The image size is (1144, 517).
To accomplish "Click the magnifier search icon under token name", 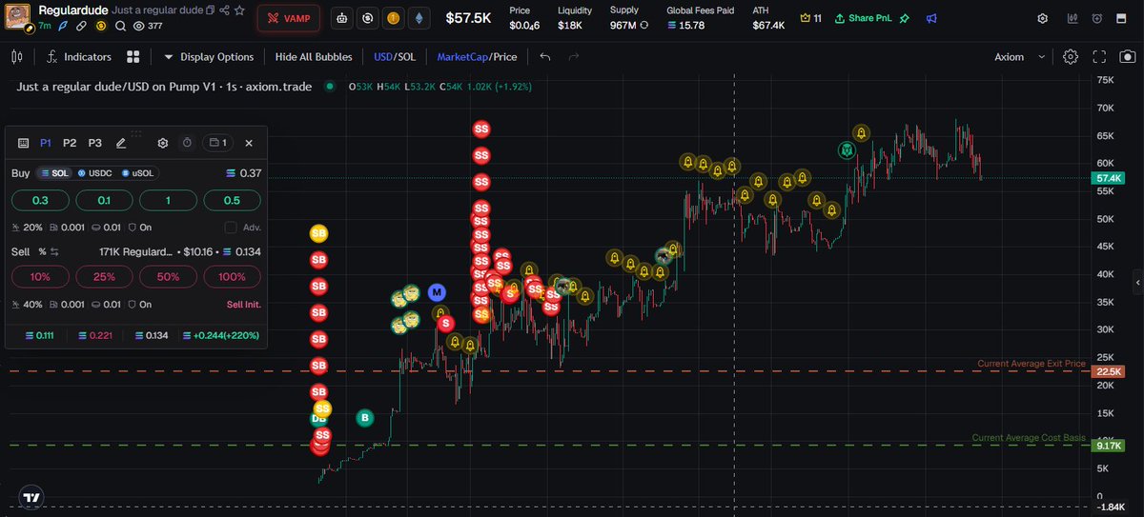I will tap(120, 26).
